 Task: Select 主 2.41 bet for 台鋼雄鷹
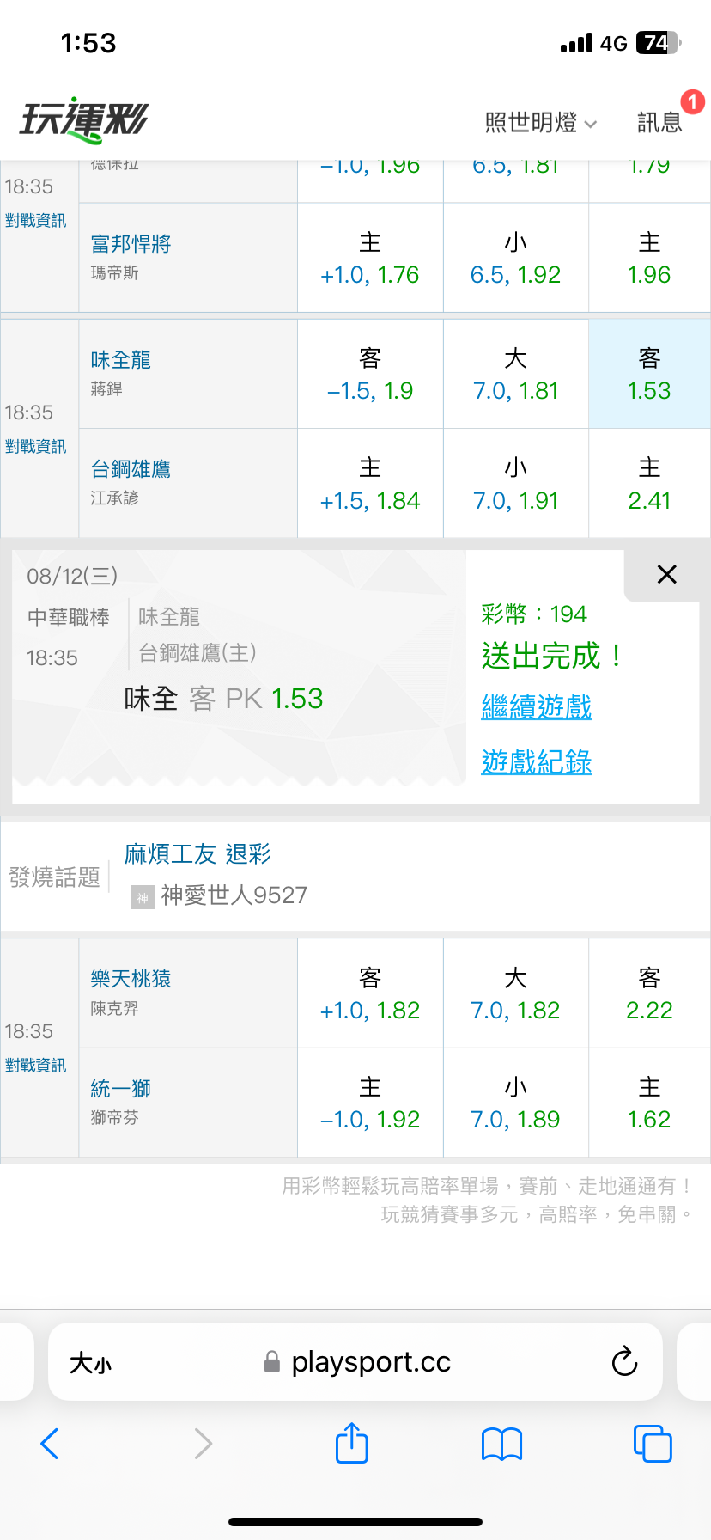click(649, 484)
